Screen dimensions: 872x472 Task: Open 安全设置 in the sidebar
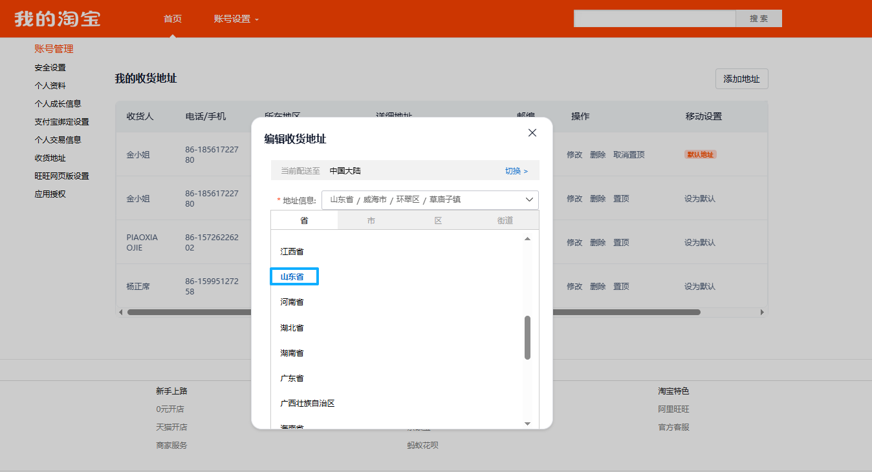(x=50, y=67)
